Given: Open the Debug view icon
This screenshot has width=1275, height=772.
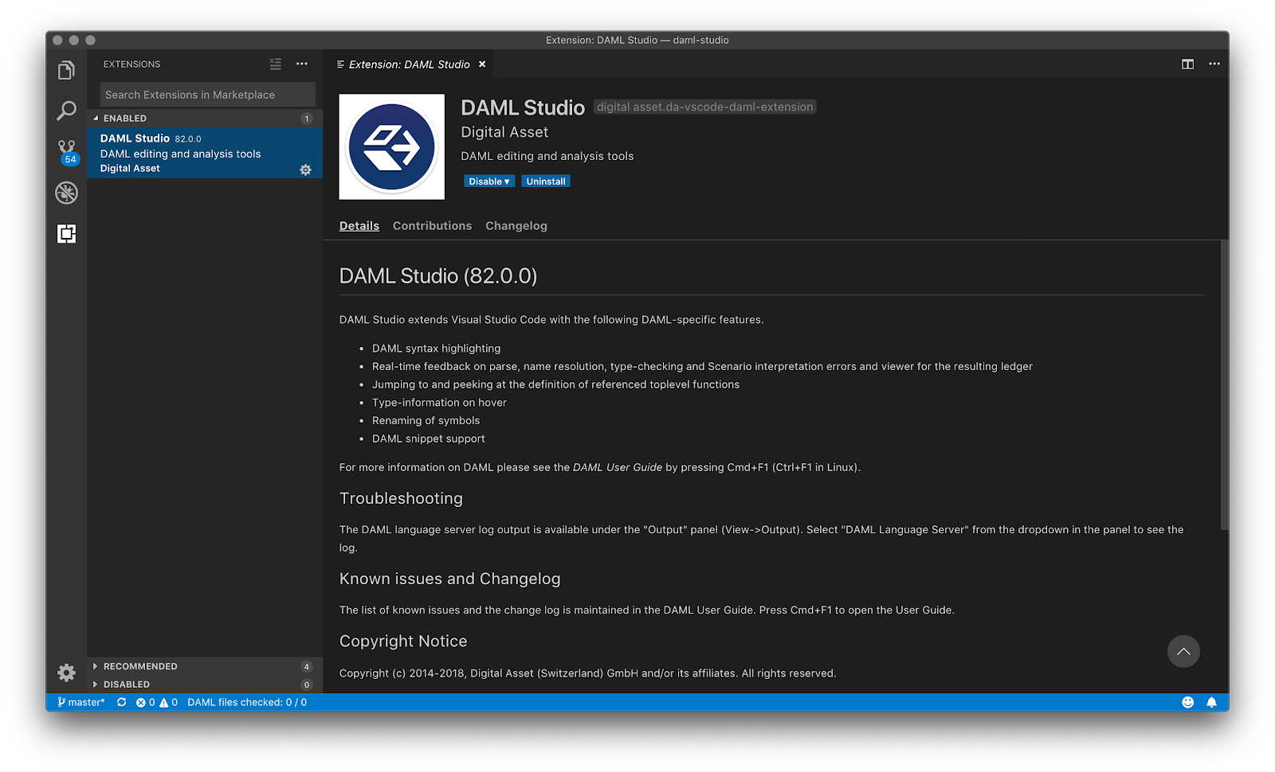Looking at the screenshot, I should pos(66,193).
